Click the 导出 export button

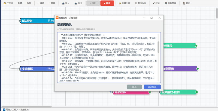[x=78, y=3]
